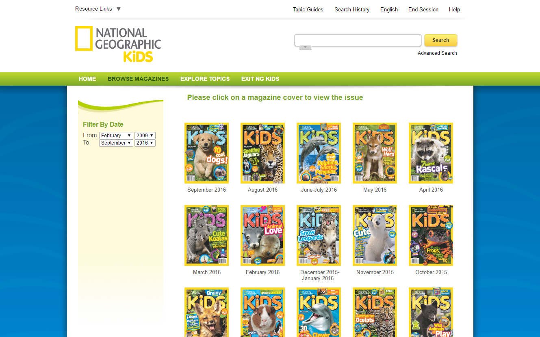Click the June-July 2016 caption text

(x=319, y=190)
